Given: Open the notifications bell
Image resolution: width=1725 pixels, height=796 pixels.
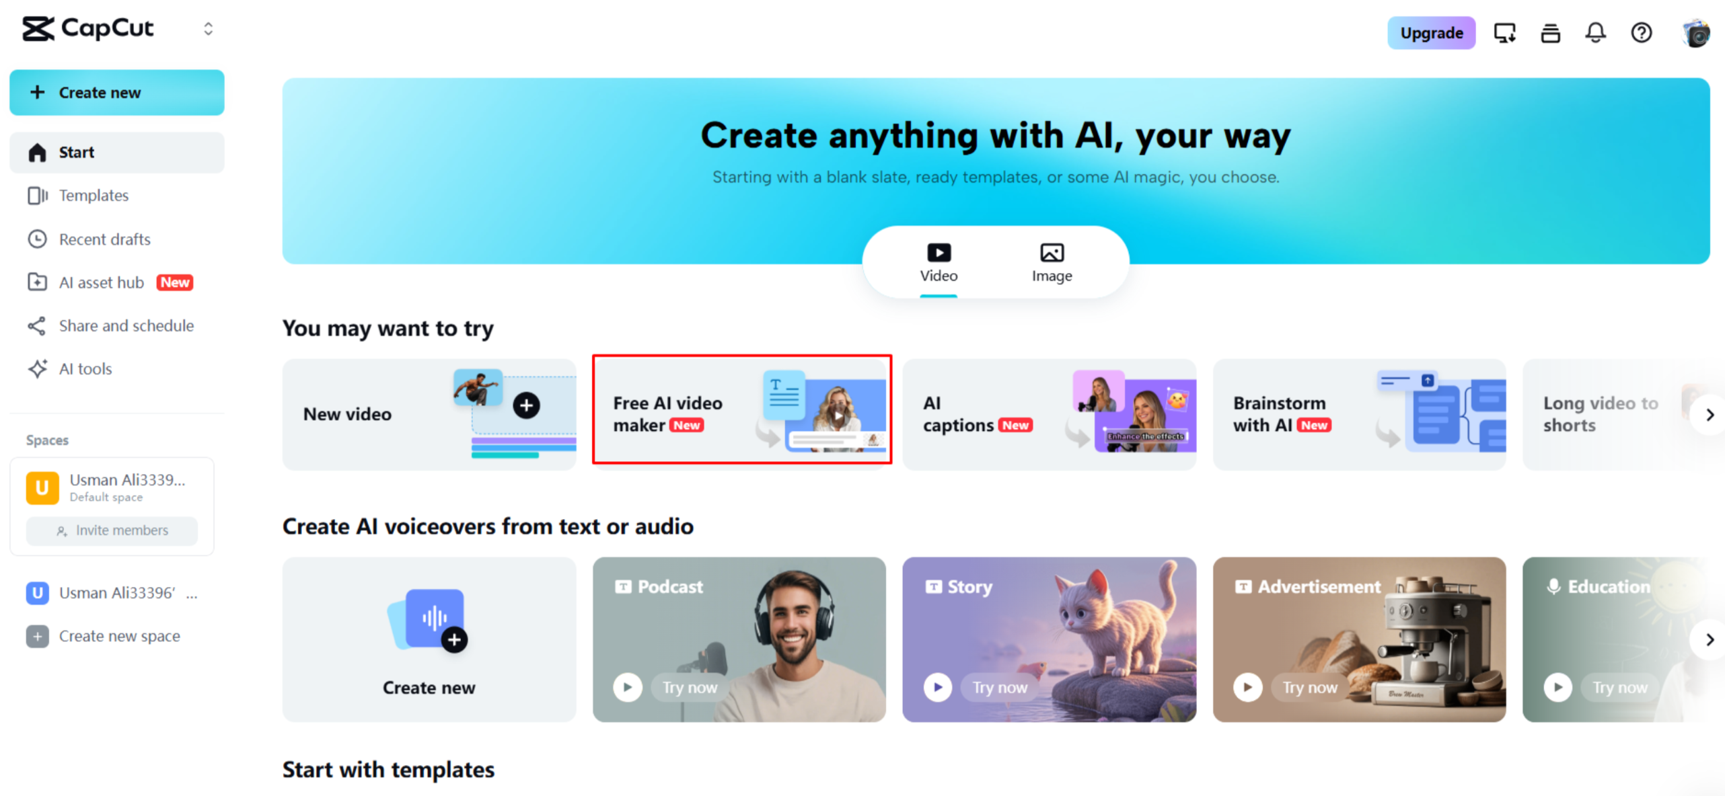Looking at the screenshot, I should (1595, 32).
